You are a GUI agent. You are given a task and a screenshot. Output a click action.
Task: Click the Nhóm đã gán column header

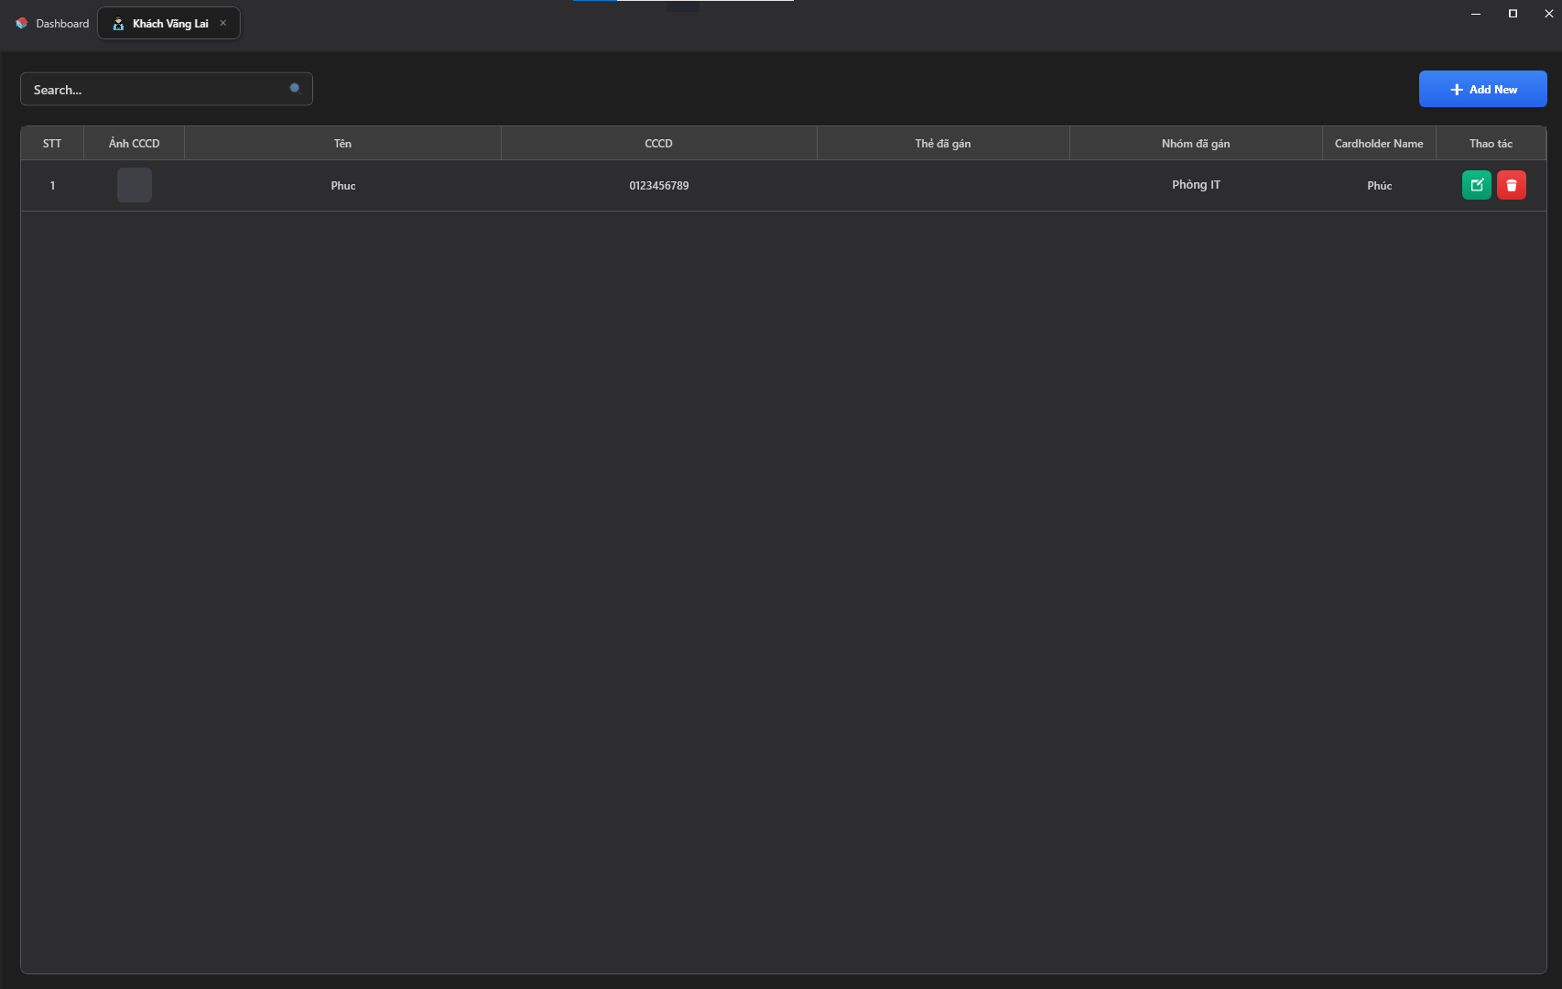tap(1196, 144)
